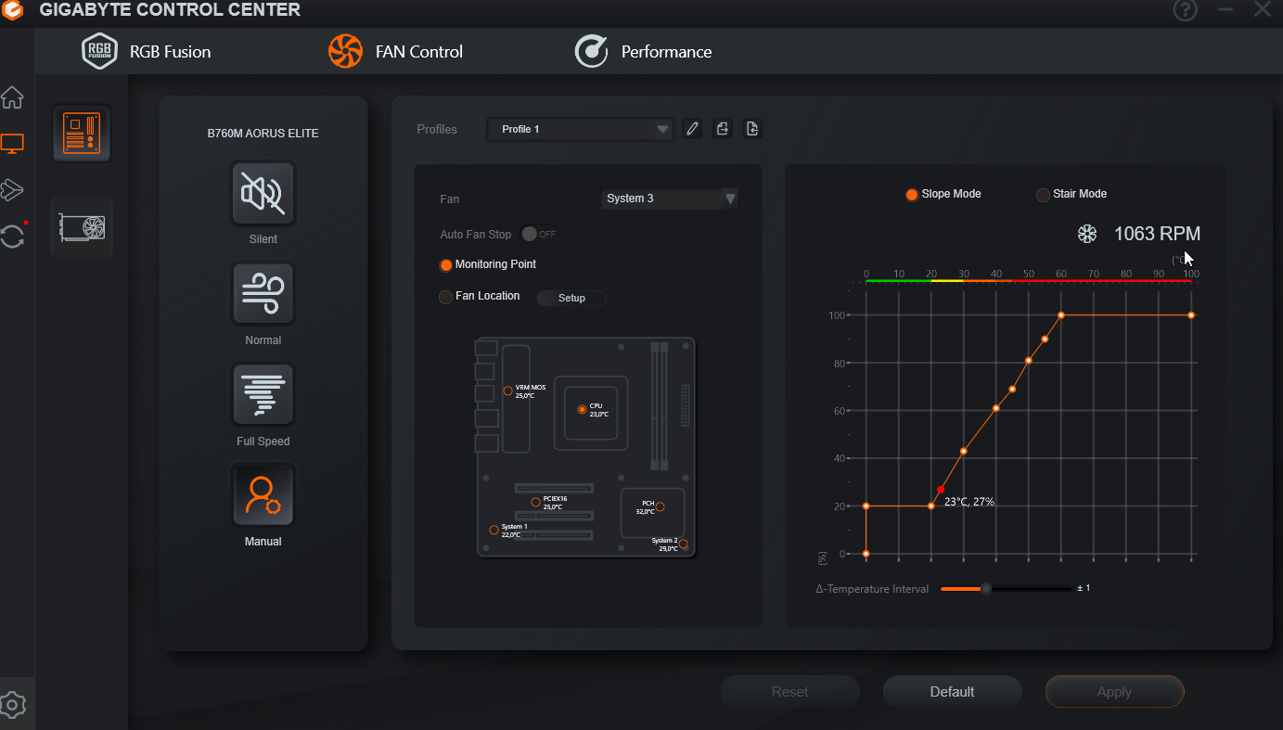
Task: Click the fan RPM icon
Action: tap(1087, 234)
